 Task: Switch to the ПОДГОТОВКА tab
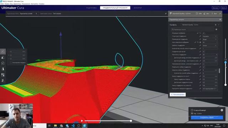(91, 8)
